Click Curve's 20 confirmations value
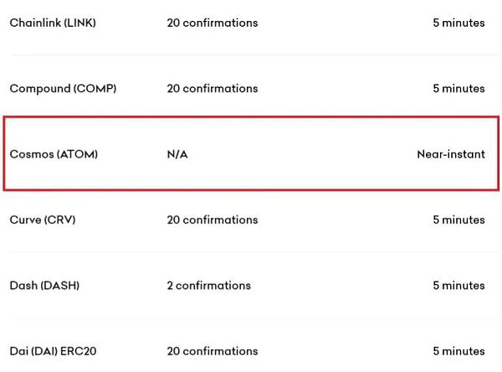The width and height of the screenshot is (502, 372). (x=213, y=220)
